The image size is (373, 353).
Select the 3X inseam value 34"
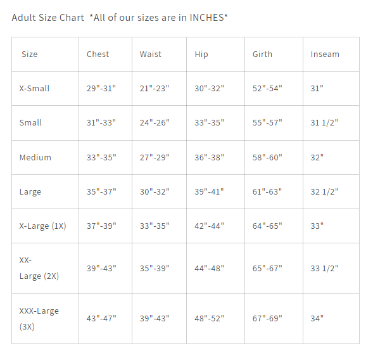pos(317,318)
